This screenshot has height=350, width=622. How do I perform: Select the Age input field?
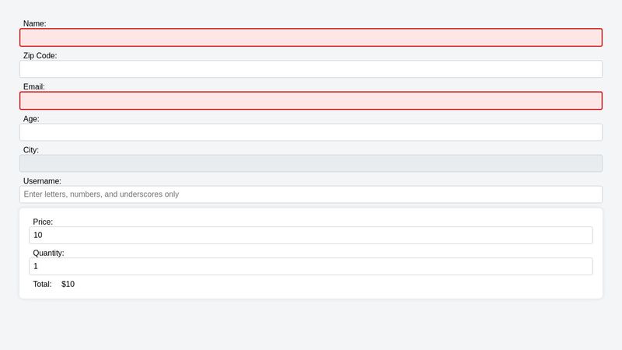point(311,132)
